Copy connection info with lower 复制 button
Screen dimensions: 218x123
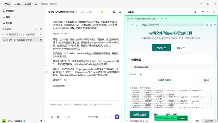tap(156, 114)
